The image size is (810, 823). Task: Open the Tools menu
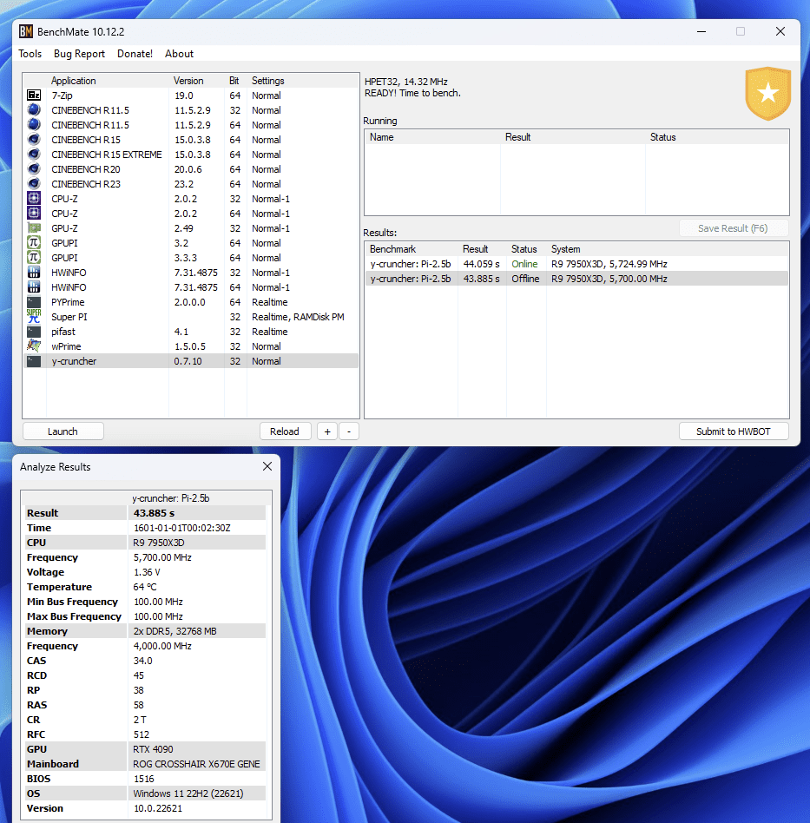pyautogui.click(x=30, y=54)
